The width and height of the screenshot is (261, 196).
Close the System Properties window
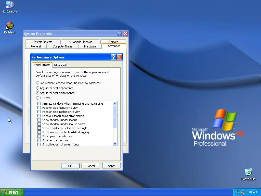click(125, 34)
